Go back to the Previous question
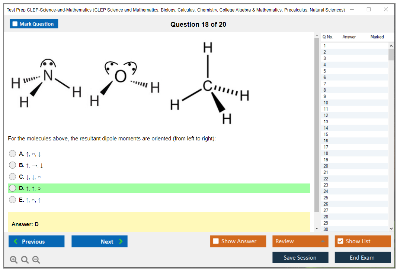400x273 pixels. point(36,241)
